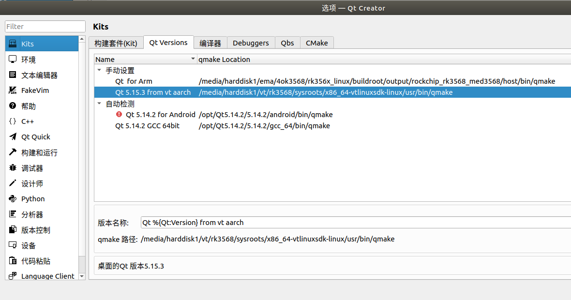Open C++ settings category
Image resolution: width=571 pixels, height=300 pixels.
[x=42, y=121]
